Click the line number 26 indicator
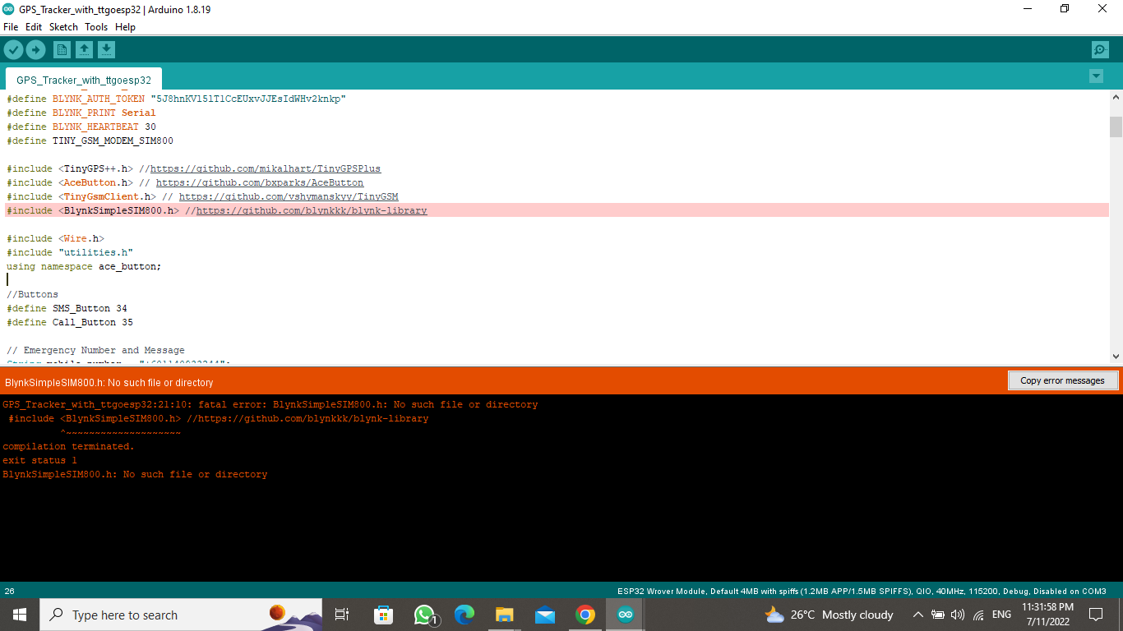Screen dimensions: 1123x631 [9, 591]
